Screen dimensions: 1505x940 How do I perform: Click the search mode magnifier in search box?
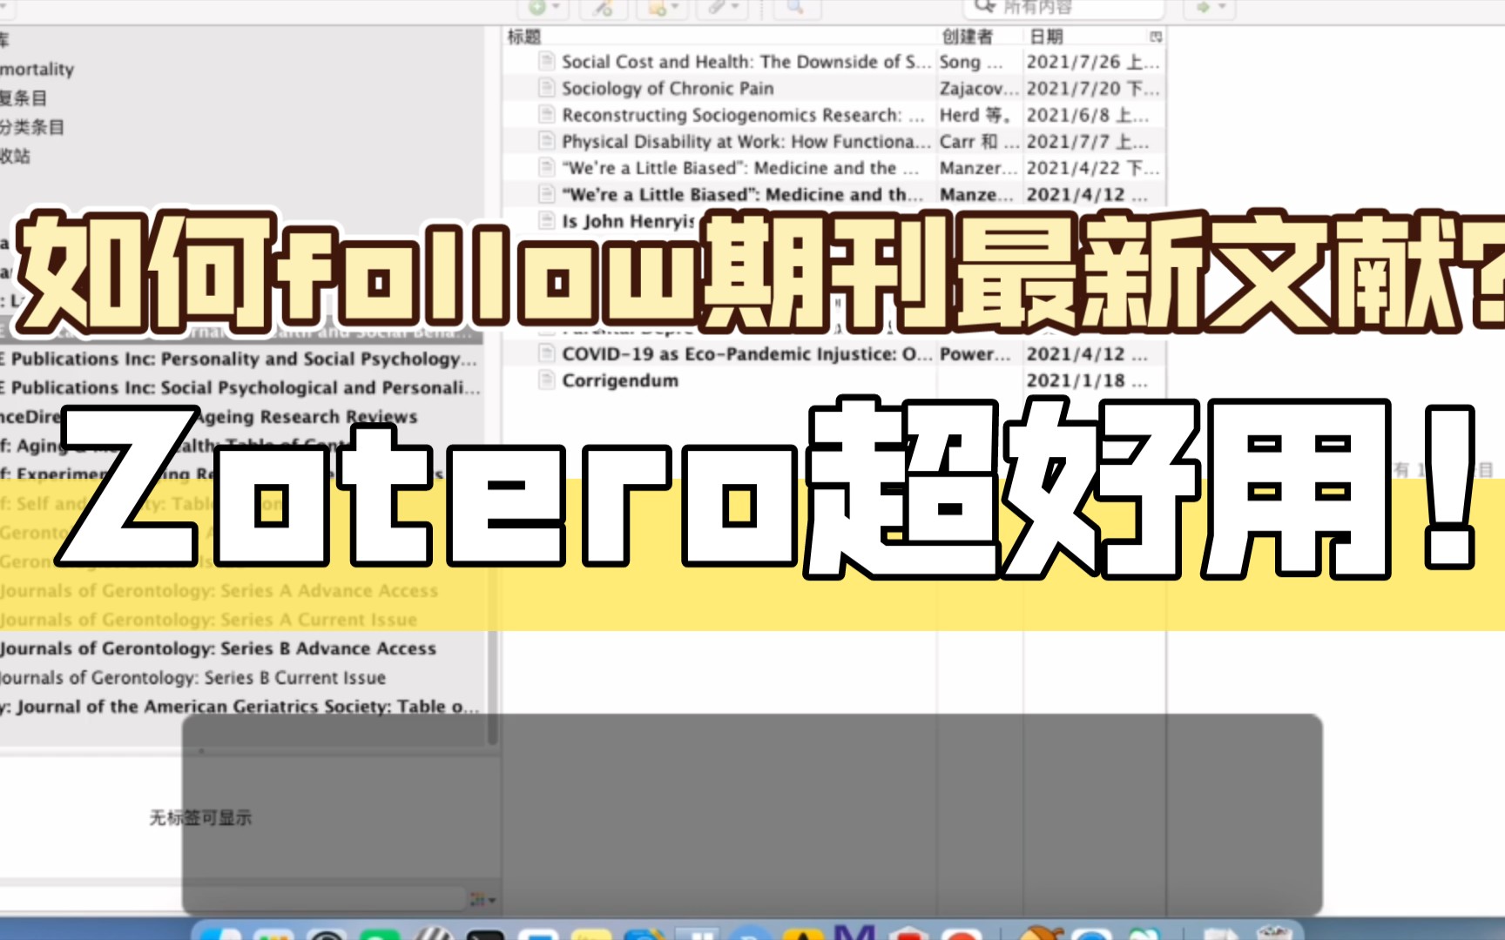984,7
